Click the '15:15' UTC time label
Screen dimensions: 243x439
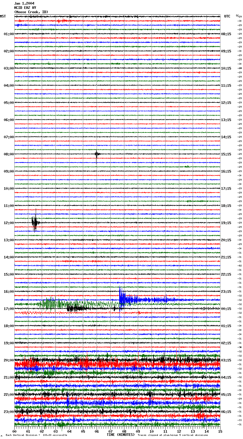click(226, 154)
